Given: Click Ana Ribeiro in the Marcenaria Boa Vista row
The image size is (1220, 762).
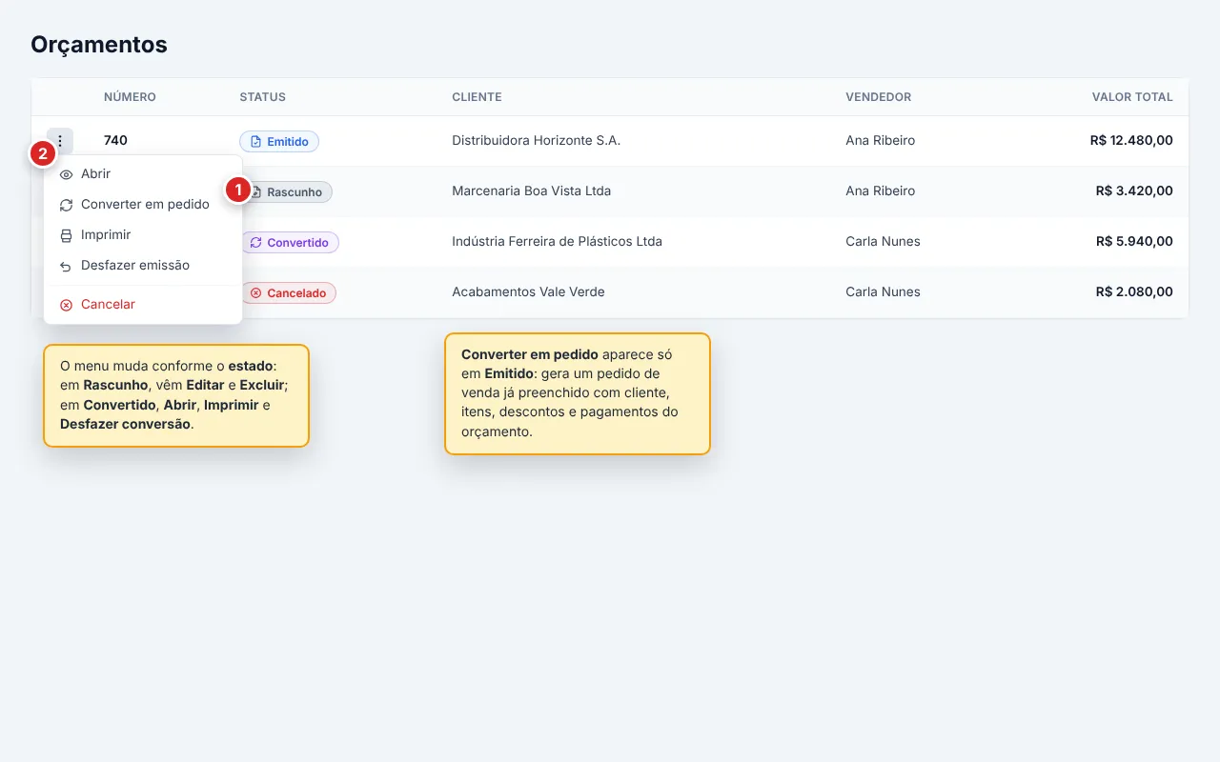Looking at the screenshot, I should click(880, 191).
